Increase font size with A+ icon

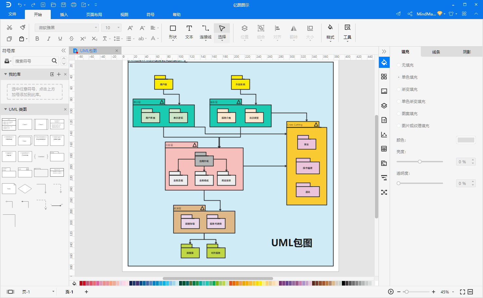(130, 28)
